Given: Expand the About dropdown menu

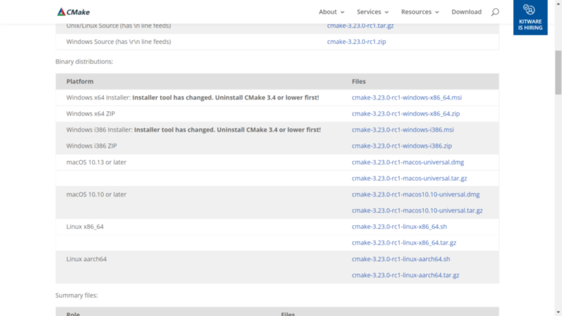Looking at the screenshot, I should 331,12.
